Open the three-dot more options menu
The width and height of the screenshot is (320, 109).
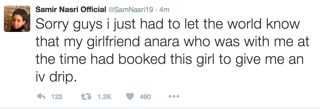[x=174, y=96]
